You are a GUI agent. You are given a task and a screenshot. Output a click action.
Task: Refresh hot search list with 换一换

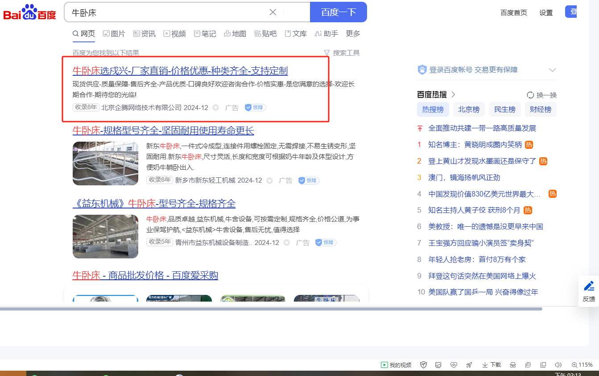coord(542,95)
